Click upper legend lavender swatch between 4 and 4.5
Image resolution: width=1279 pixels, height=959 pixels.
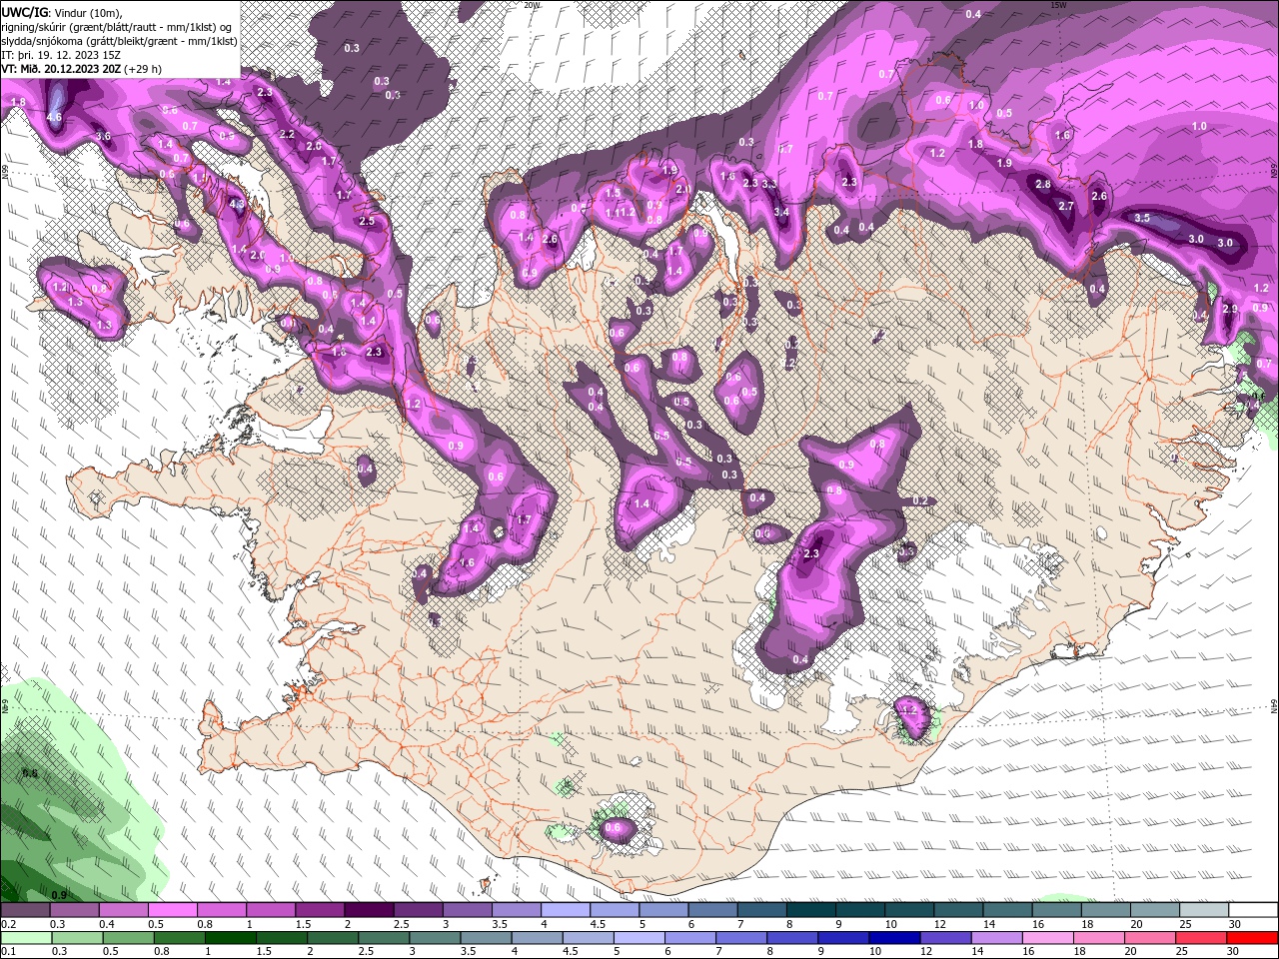click(566, 909)
